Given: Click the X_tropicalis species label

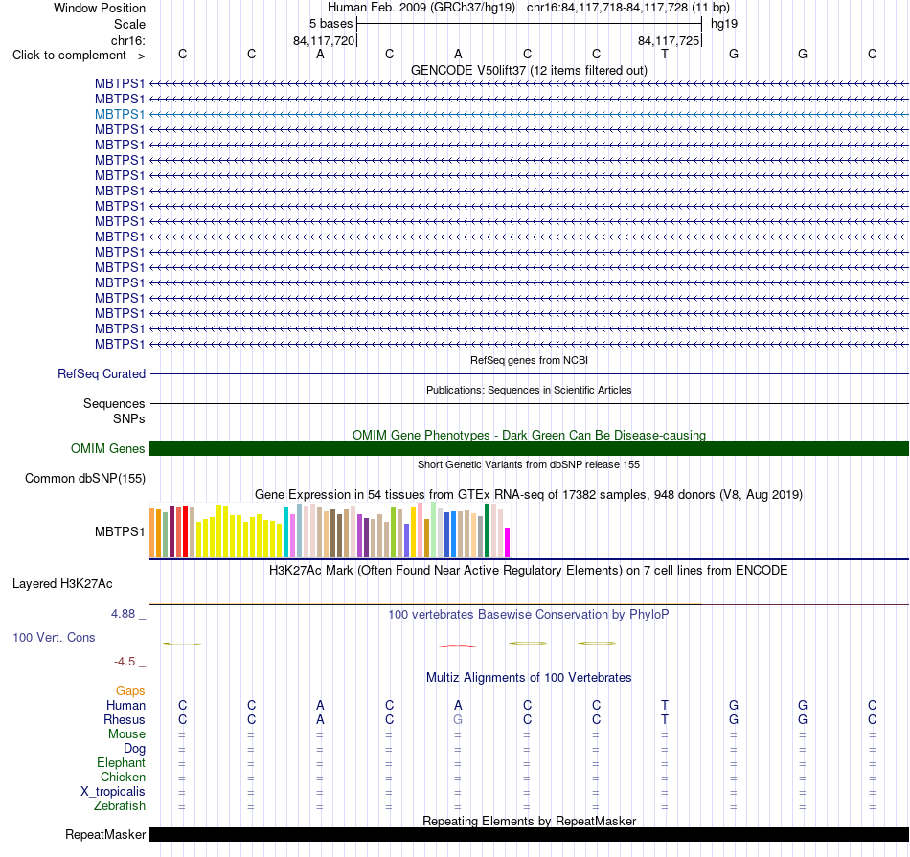Looking at the screenshot, I should point(113,792).
